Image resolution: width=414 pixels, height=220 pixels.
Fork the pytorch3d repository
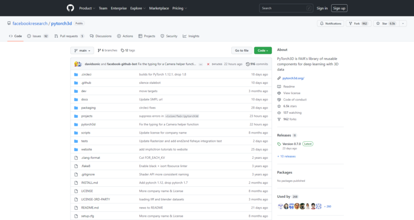(x=358, y=23)
